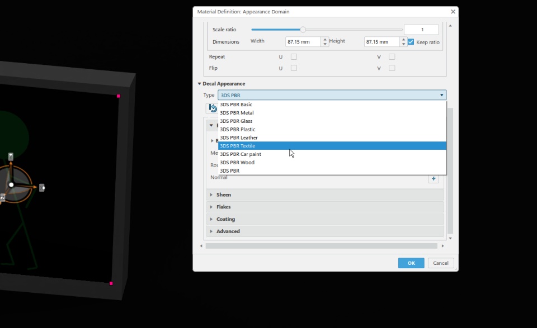Click the vertical scrollbar down arrow
Image resolution: width=537 pixels, height=328 pixels.
point(450,239)
